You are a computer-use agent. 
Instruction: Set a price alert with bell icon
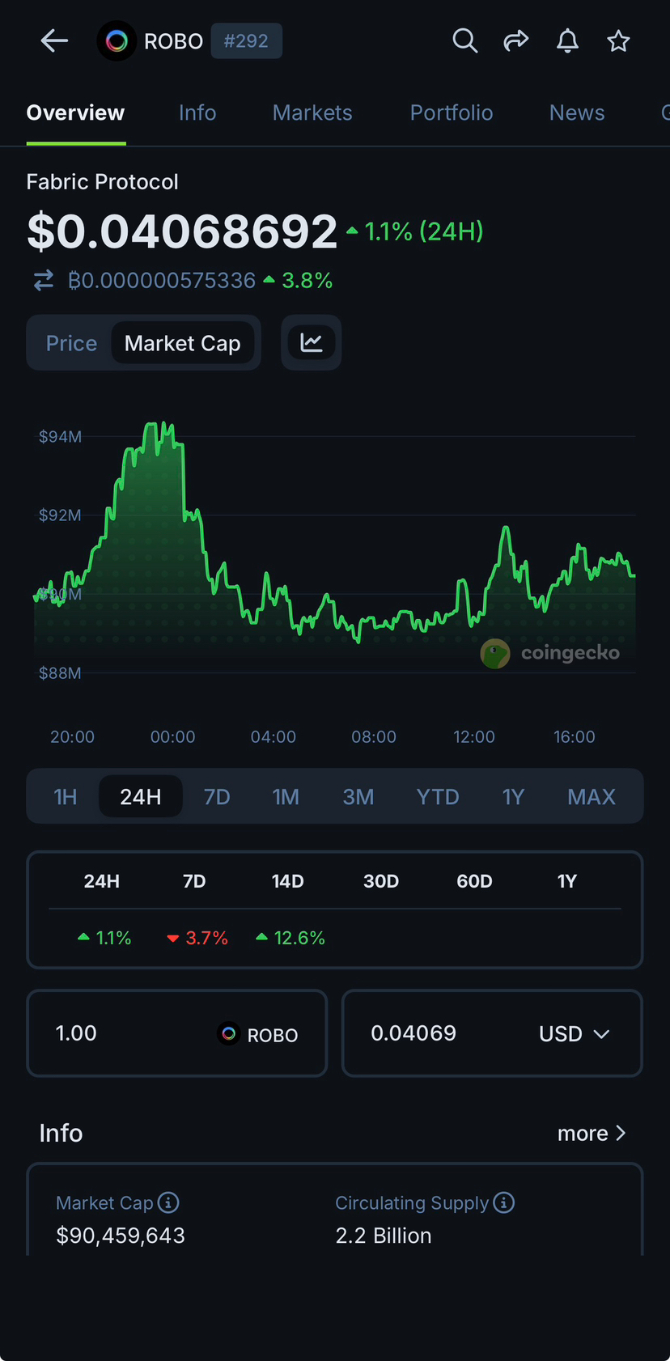(x=568, y=40)
